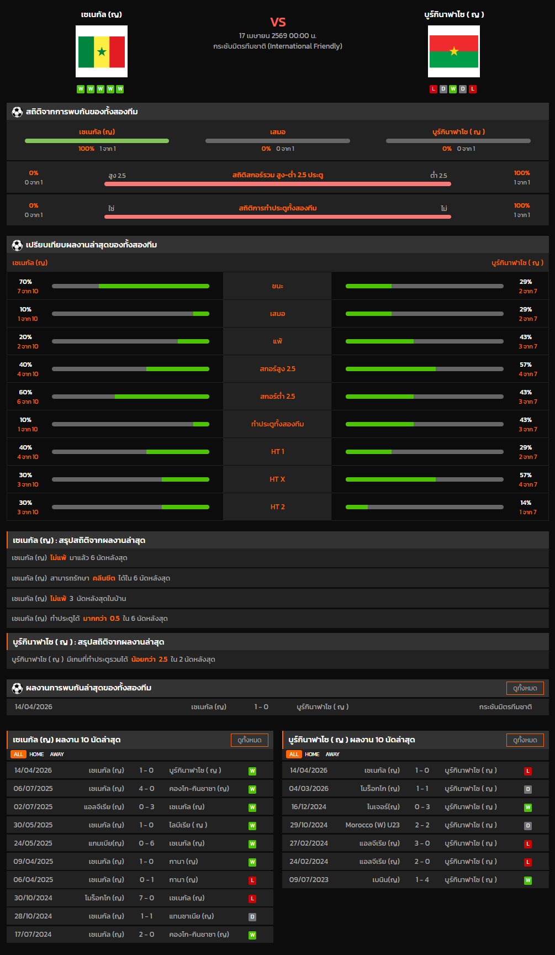
Task: Click the Burkina Faso flag image
Action: (x=453, y=51)
